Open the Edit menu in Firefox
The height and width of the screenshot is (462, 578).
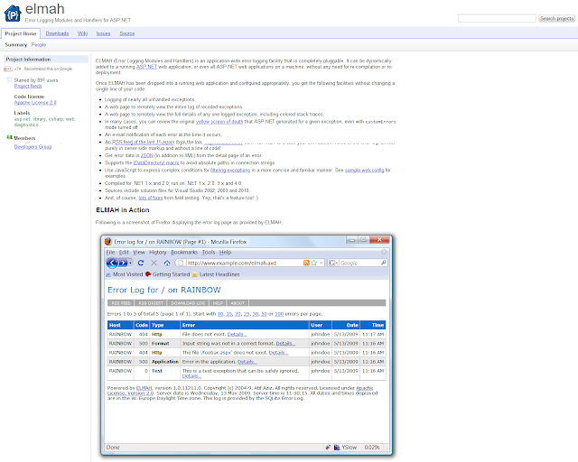click(x=124, y=253)
